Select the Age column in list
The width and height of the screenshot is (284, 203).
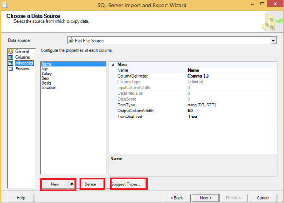[45, 69]
